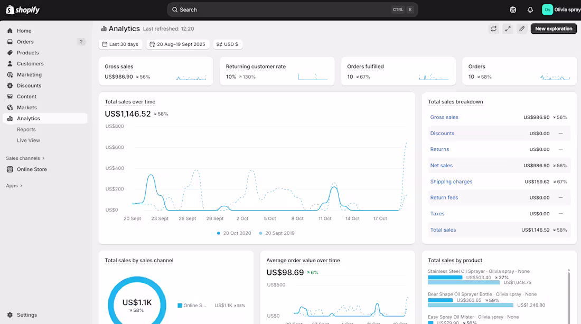Open the notifications bell
The height and width of the screenshot is (324, 581).
tap(530, 10)
